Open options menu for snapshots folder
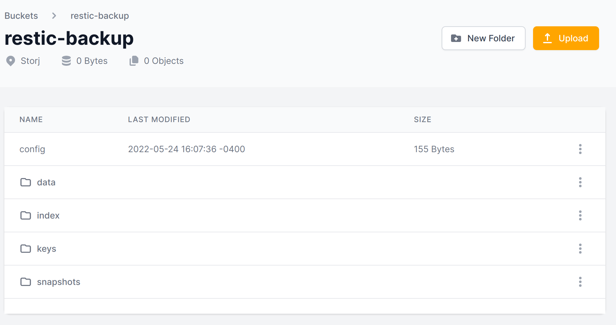Viewport: 616px width, 325px height. tap(580, 282)
